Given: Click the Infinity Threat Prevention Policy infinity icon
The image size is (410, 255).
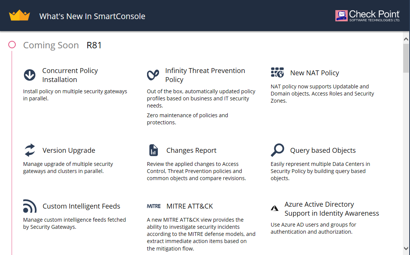Looking at the screenshot, I should [153, 75].
